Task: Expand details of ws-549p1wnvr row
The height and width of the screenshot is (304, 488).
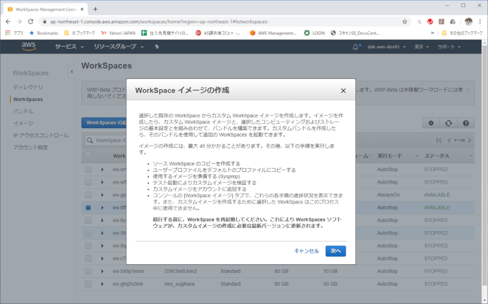Action: tap(102, 270)
